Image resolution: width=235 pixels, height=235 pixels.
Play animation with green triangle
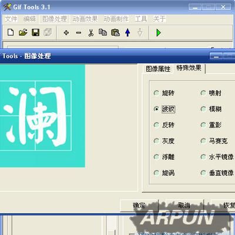tap(159, 33)
